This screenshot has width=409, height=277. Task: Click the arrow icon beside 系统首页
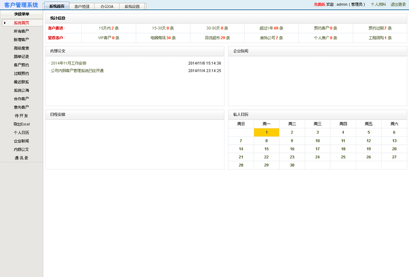[x=5, y=23]
